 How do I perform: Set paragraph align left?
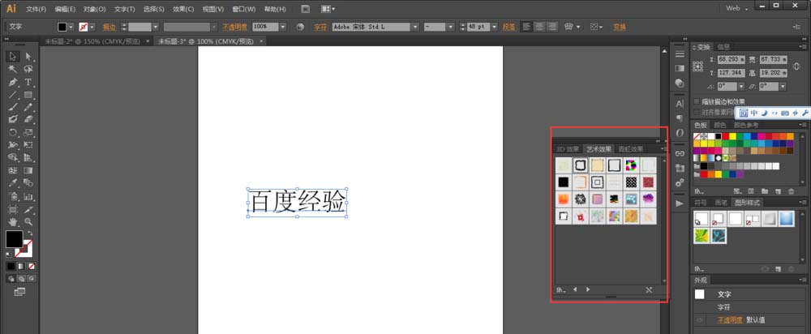[526, 27]
